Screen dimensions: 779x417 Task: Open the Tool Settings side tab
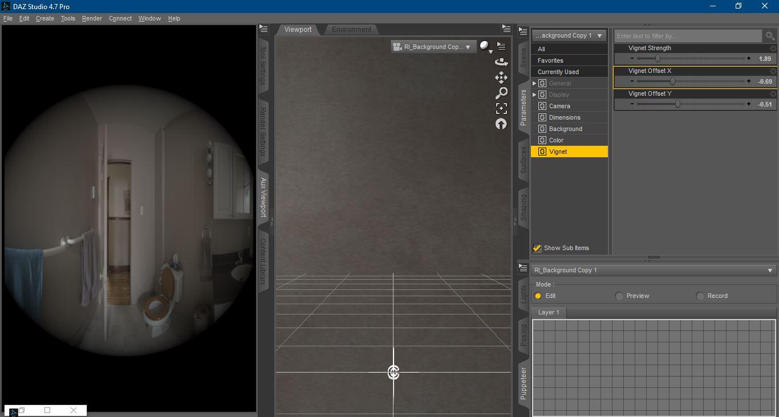pos(263,66)
